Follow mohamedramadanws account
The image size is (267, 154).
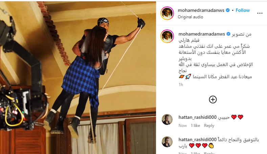coord(243,10)
